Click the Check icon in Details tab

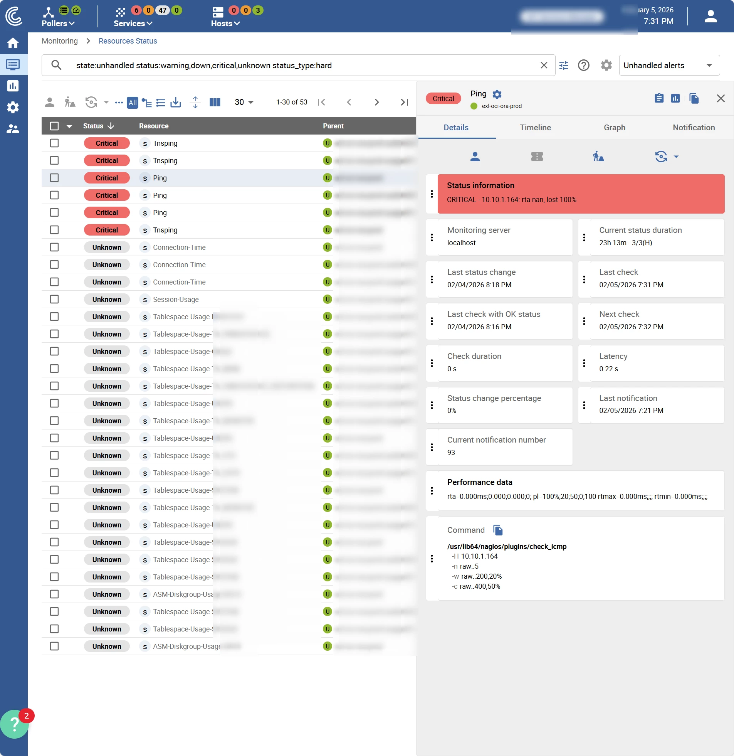(x=661, y=157)
